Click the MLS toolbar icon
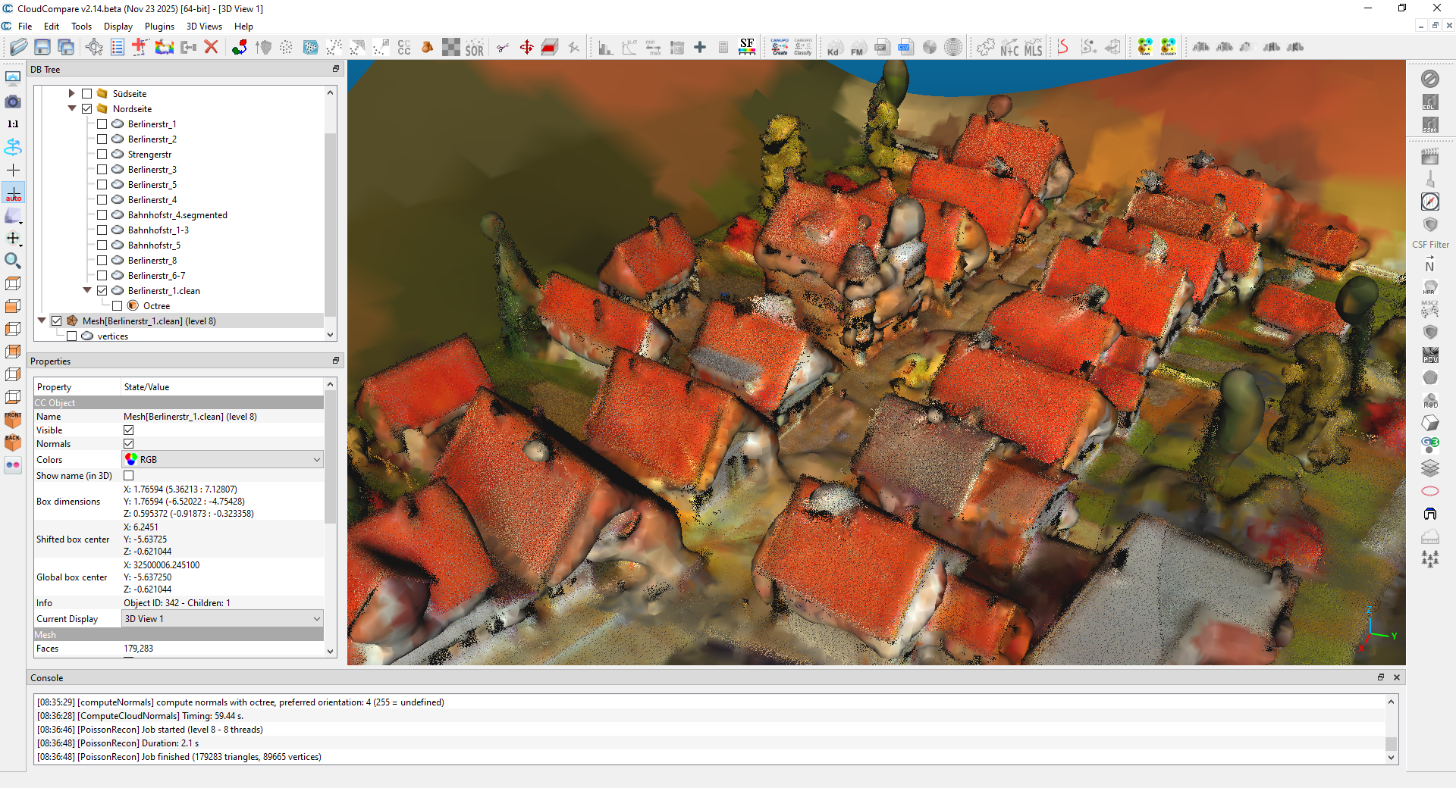Viewport: 1456px width, 788px height. click(x=1033, y=48)
